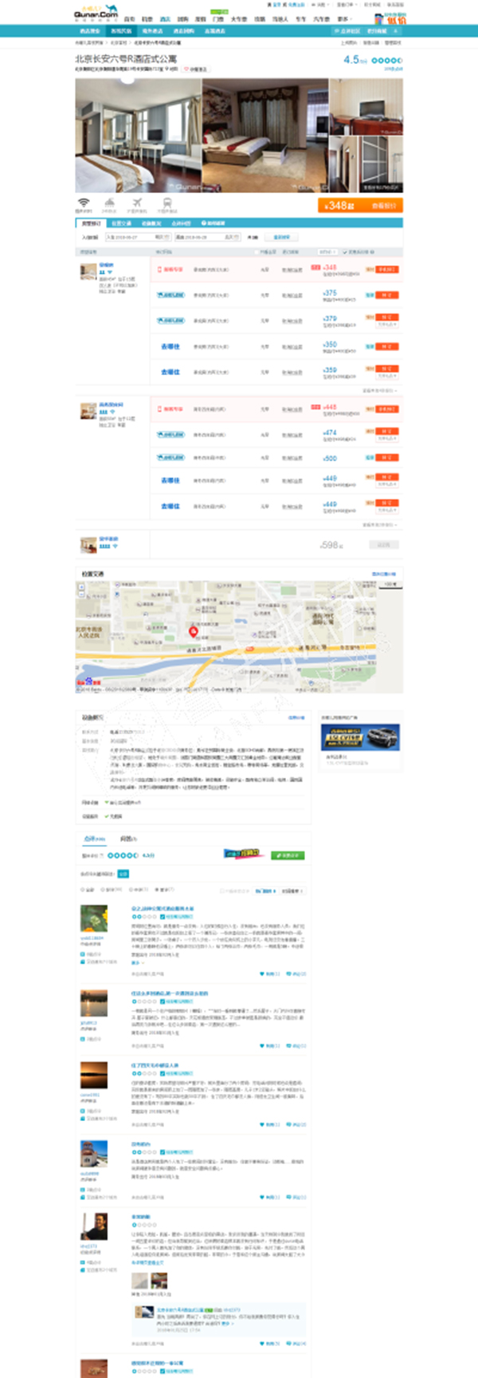Open the large bedroom photo on left
Screen dimensions: 478x1378
coord(138,136)
